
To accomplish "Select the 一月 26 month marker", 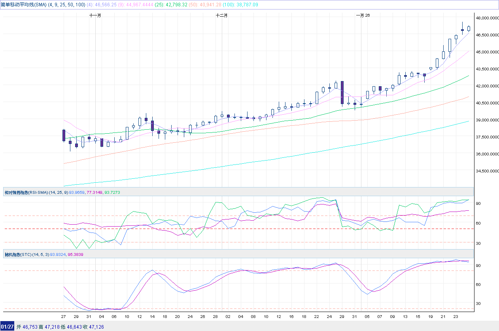I will point(363,15).
